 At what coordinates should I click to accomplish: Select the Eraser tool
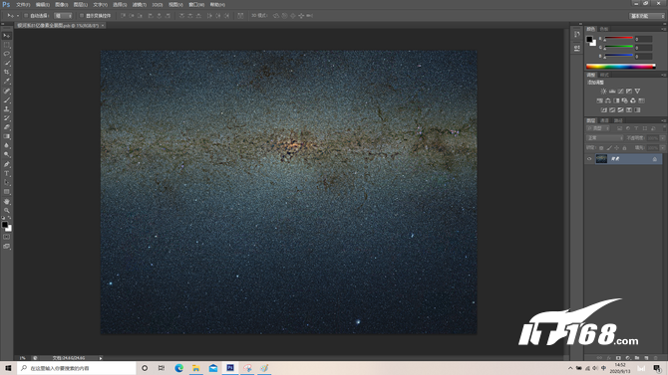click(6, 127)
